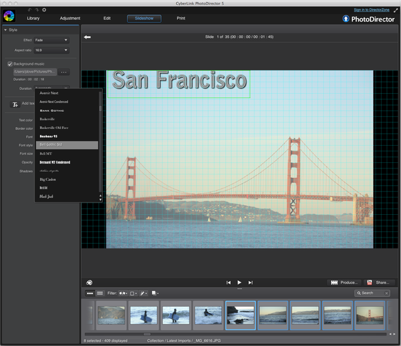The width and height of the screenshot is (401, 346).
Task: Click the Add text T+ icon
Action: point(15,104)
